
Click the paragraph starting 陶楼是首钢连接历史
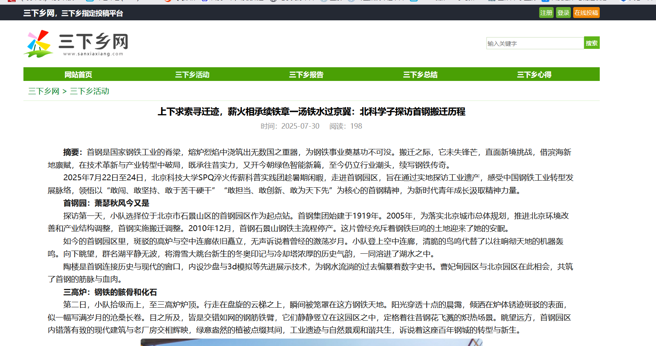pos(310,273)
